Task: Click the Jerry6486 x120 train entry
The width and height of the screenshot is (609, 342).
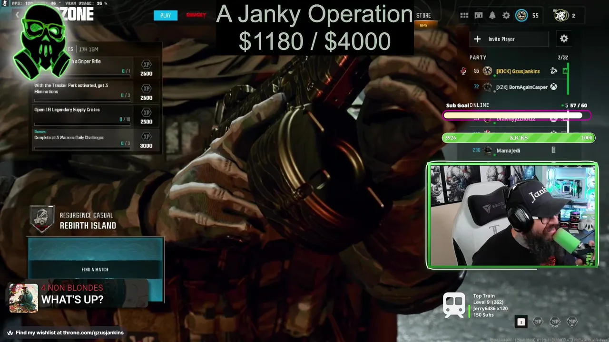Action: pos(490,309)
